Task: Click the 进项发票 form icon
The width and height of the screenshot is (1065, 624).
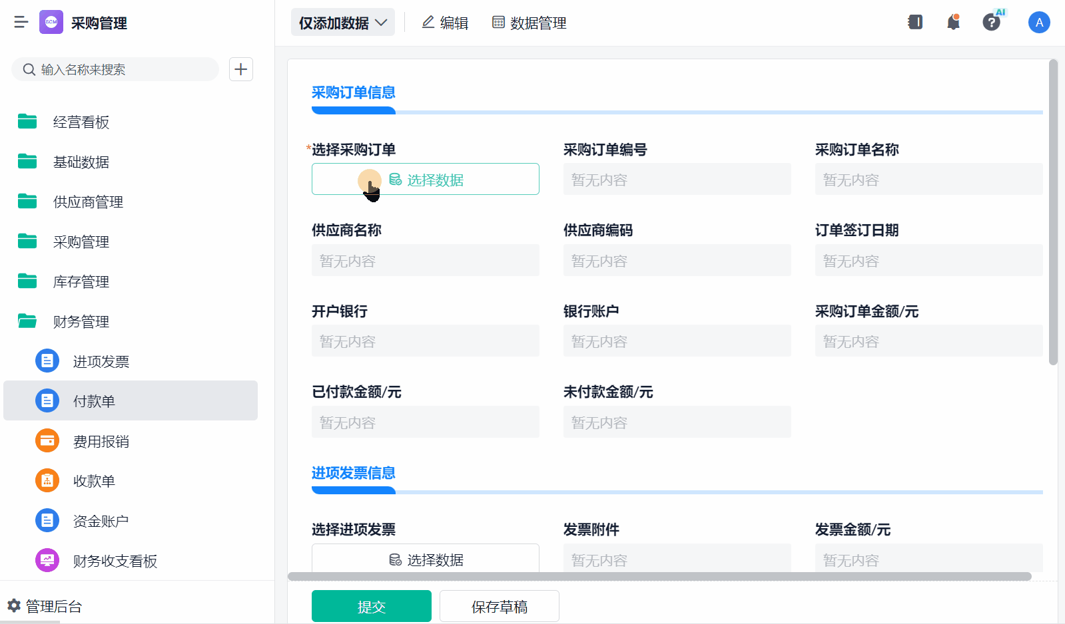Action: click(x=47, y=361)
